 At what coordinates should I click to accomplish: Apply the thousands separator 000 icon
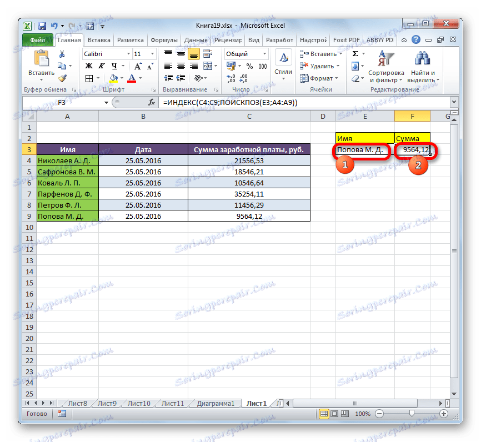(x=263, y=66)
